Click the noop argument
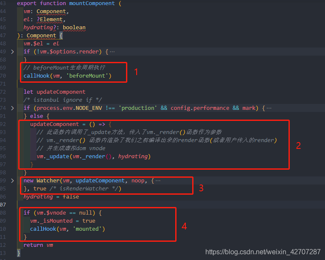325x260 pixels. point(138,181)
